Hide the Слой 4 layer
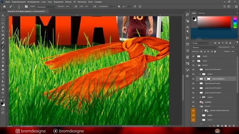The height and width of the screenshot is (134, 239). 193,56
